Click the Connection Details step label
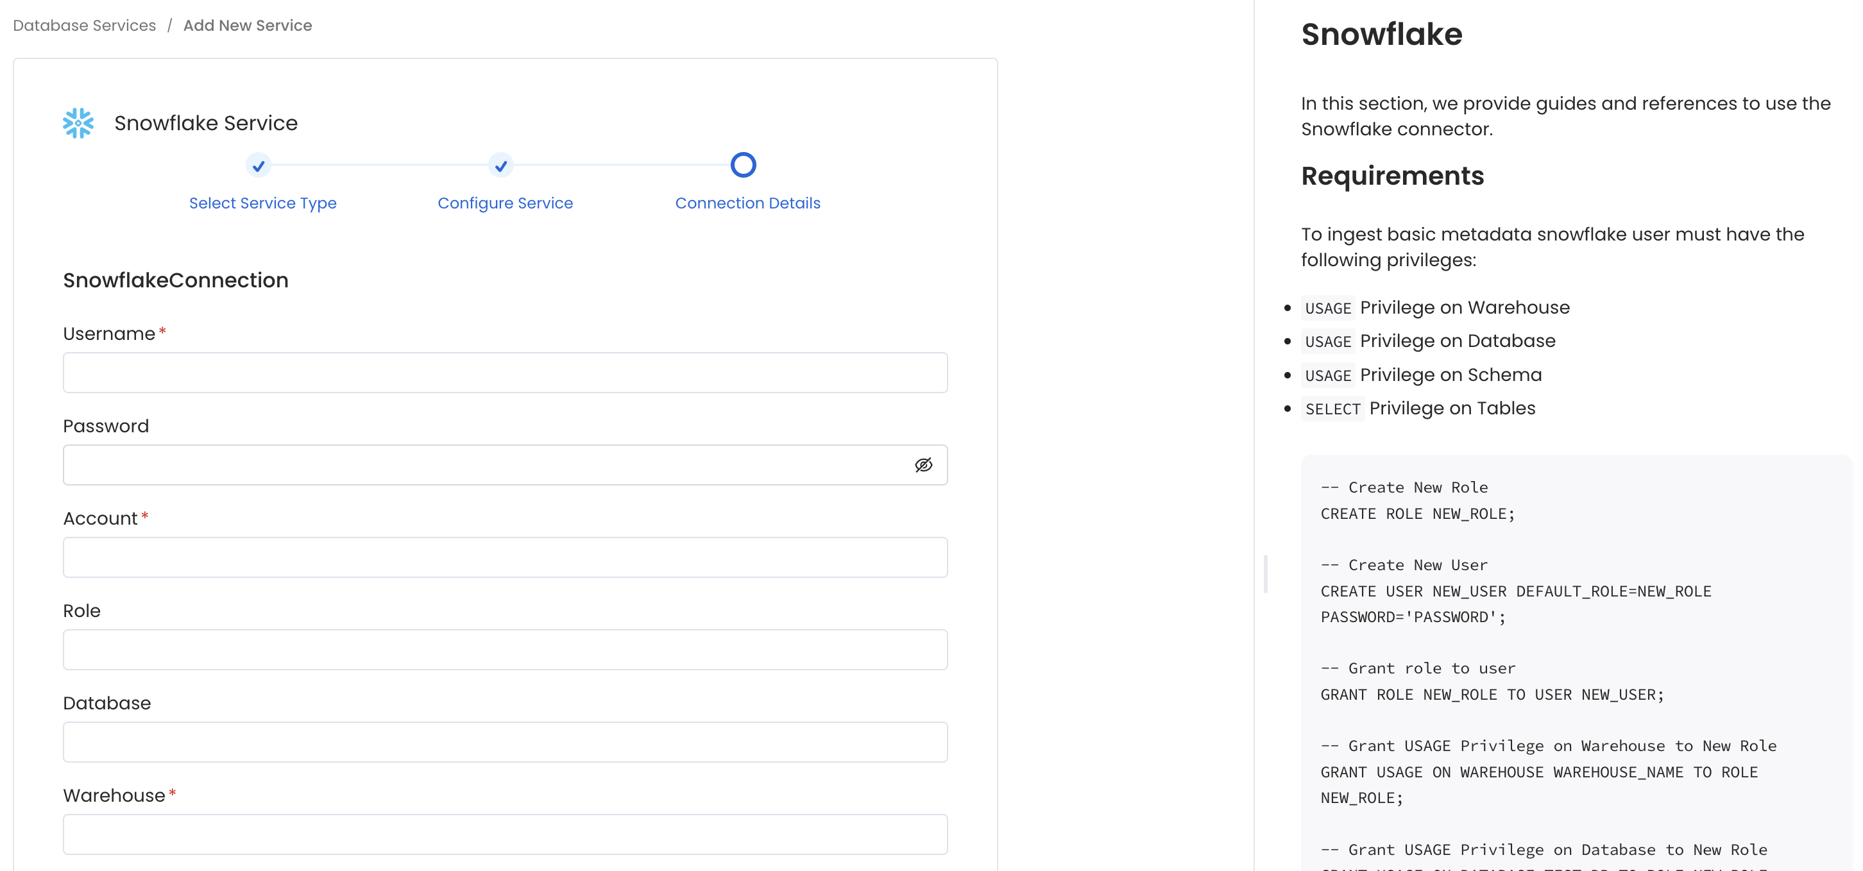 point(747,203)
